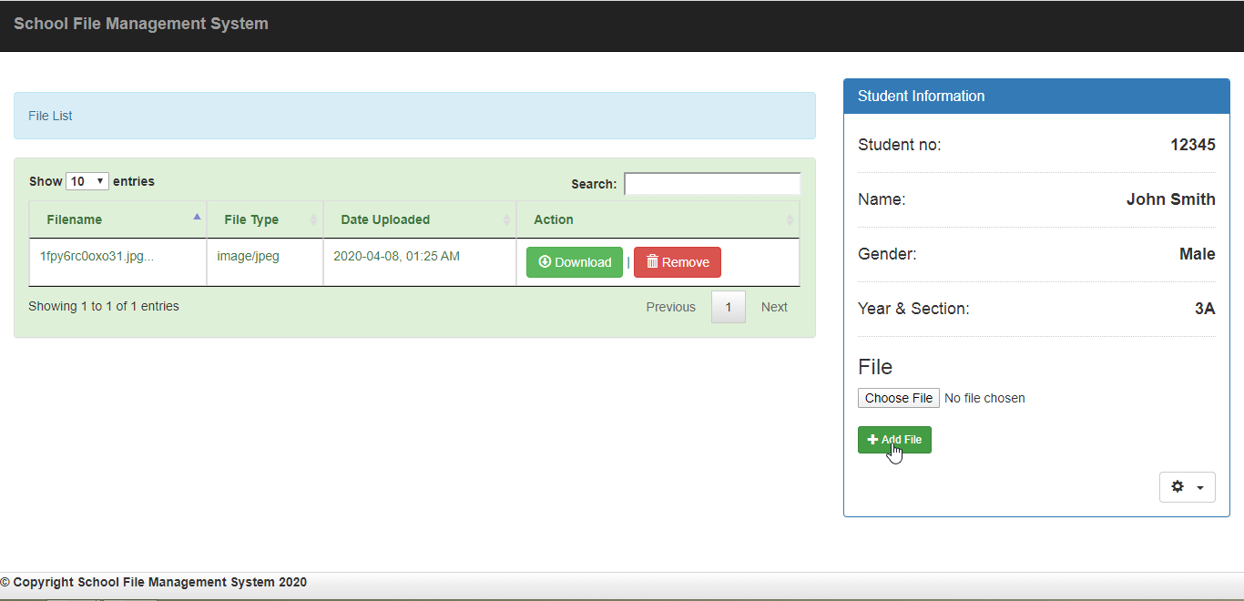This screenshot has width=1244, height=601.
Task: Click the trash icon inside Remove button
Action: coord(655,261)
